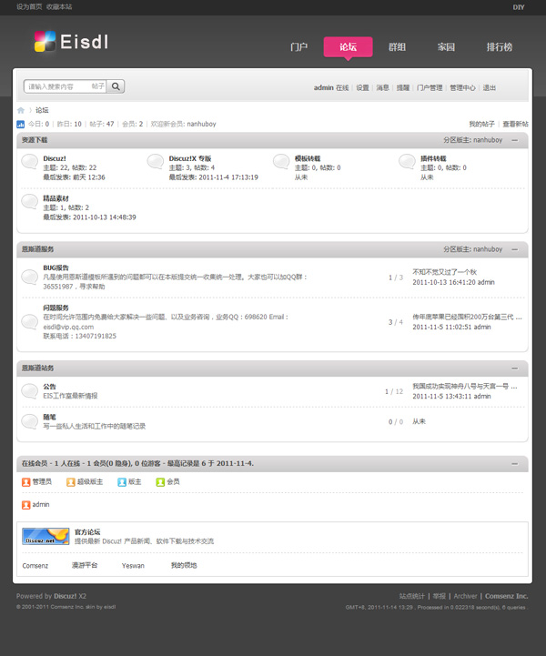The image size is (546, 656).
Task: Open 设置 in the user menu
Action: tap(363, 87)
